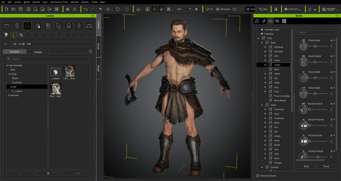The image size is (341, 181).
Task: Click the Atmosphere toolbar icon
Action: [x=223, y=9]
